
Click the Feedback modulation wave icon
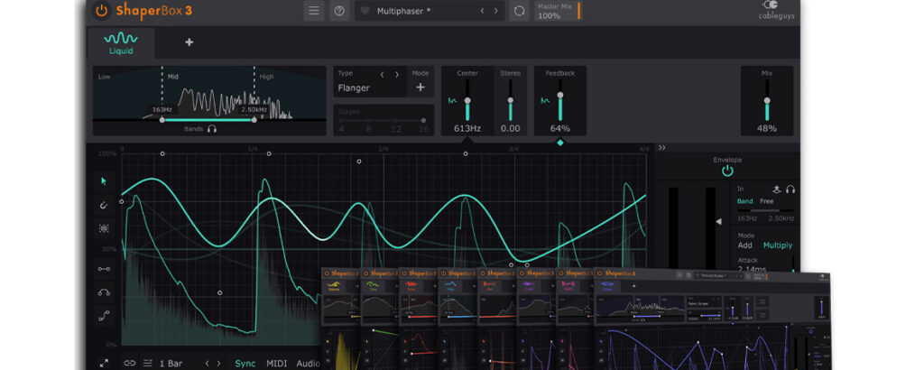pyautogui.click(x=545, y=101)
